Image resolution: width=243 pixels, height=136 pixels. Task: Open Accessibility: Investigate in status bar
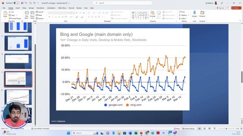pos(40,128)
